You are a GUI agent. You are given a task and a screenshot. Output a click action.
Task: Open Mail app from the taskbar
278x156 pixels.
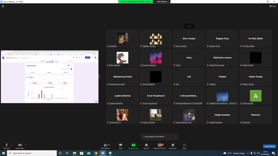89,153
